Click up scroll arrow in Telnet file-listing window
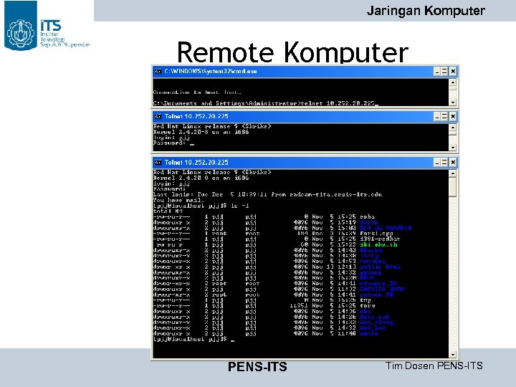 (x=453, y=173)
